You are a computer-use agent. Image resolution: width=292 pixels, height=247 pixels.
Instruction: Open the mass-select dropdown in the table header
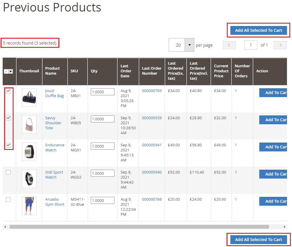(9, 71)
